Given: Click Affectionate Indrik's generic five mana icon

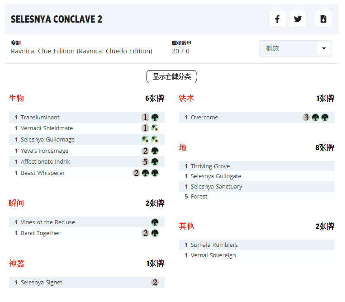Looking at the screenshot, I should (x=145, y=162).
